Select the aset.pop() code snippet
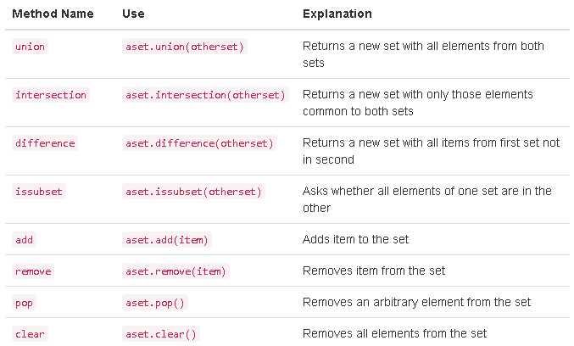Image resolution: width=574 pixels, height=346 pixels. pos(155,303)
